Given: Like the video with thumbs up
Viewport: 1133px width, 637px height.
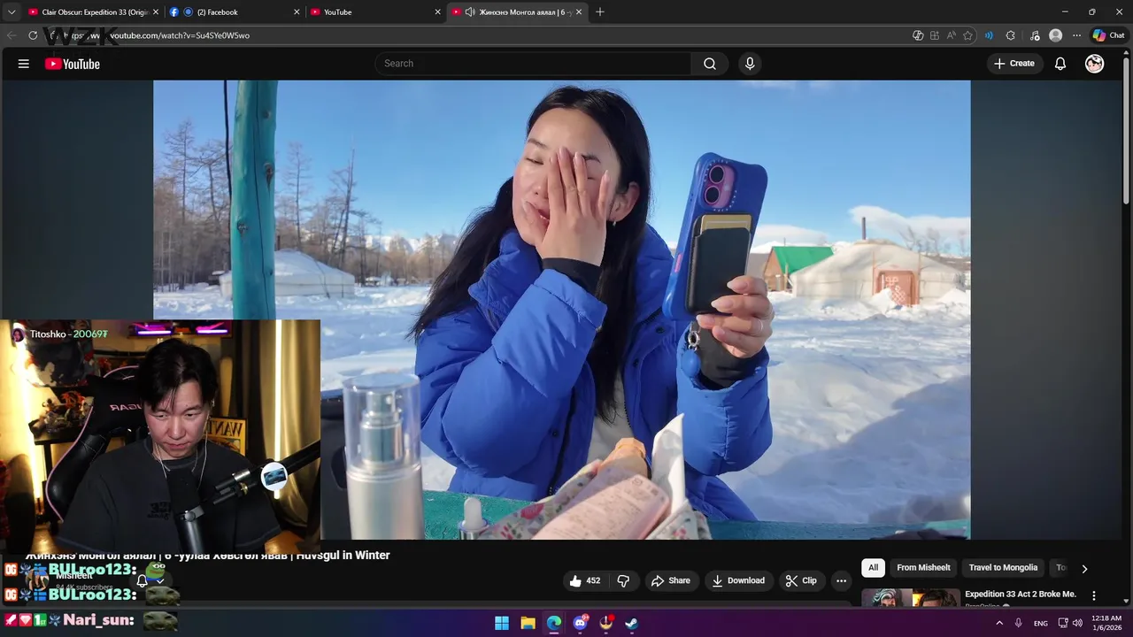Looking at the screenshot, I should click(x=576, y=580).
